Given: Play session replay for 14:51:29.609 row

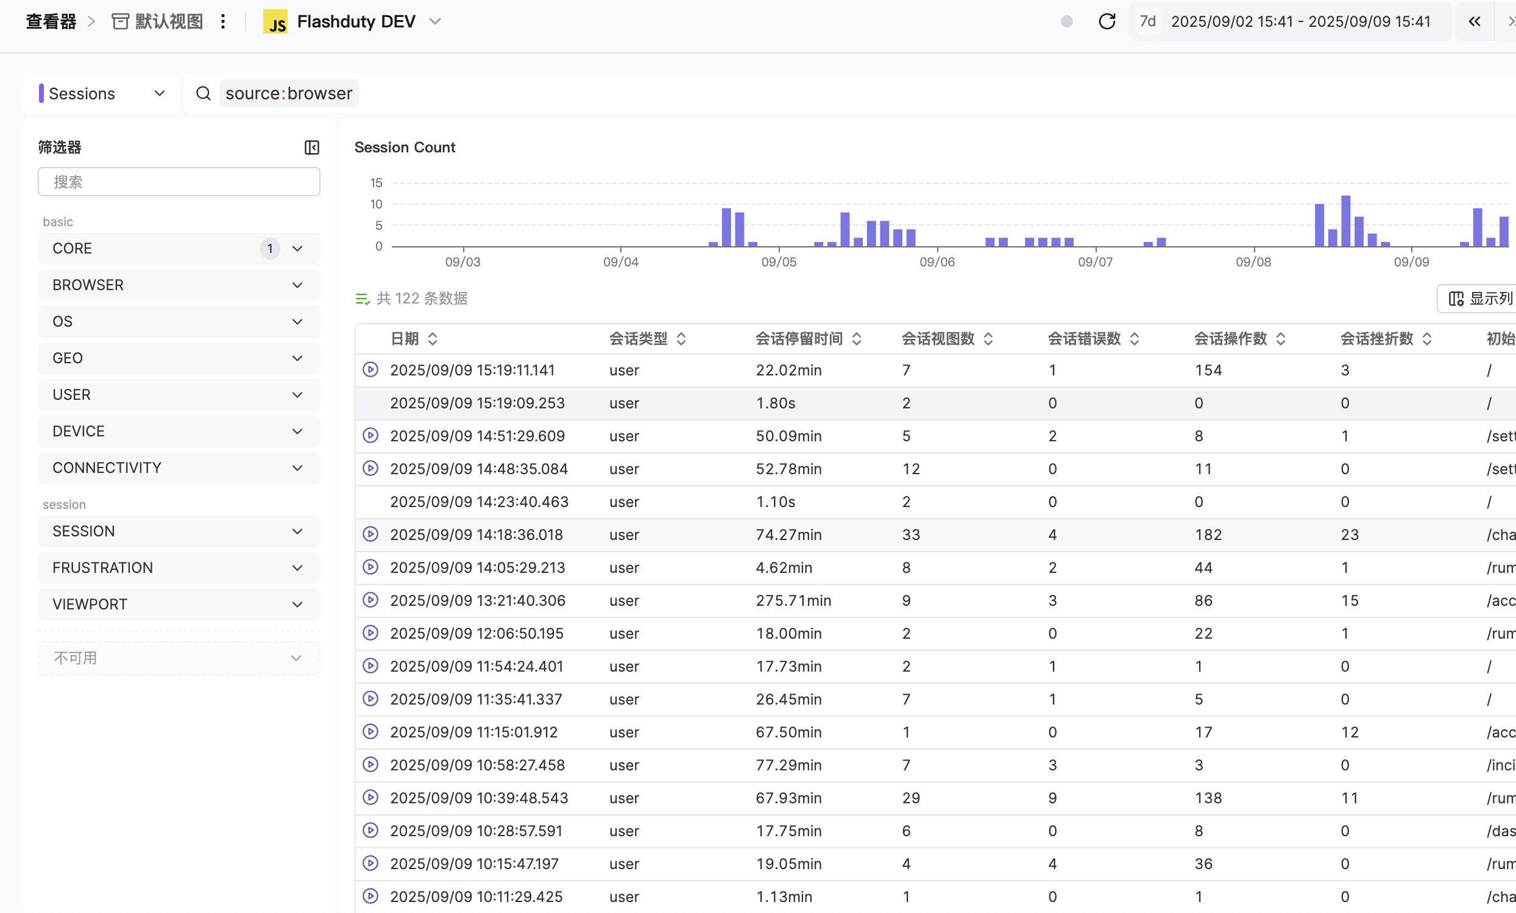Looking at the screenshot, I should 370,436.
